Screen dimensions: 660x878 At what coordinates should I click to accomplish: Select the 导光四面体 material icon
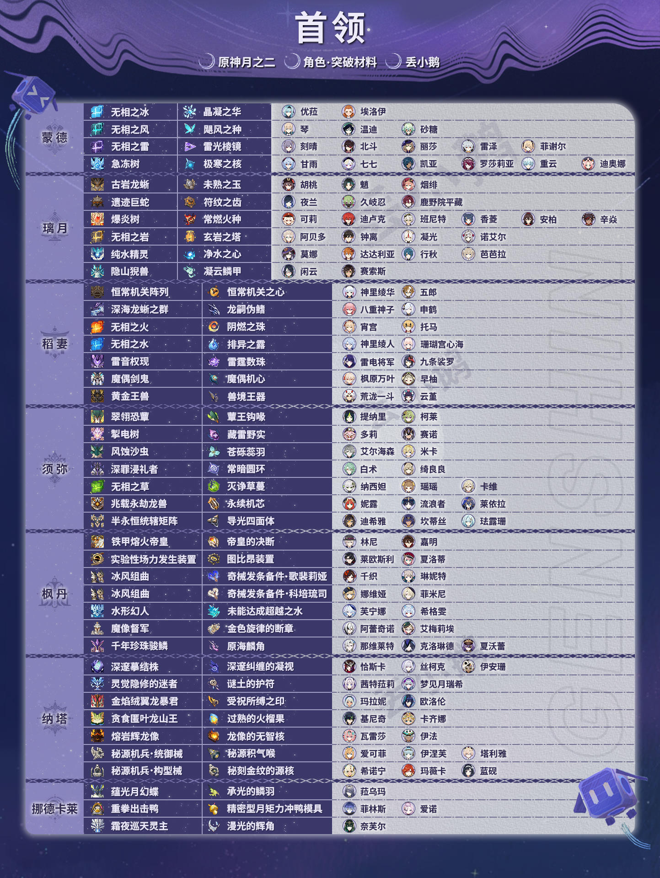point(214,521)
